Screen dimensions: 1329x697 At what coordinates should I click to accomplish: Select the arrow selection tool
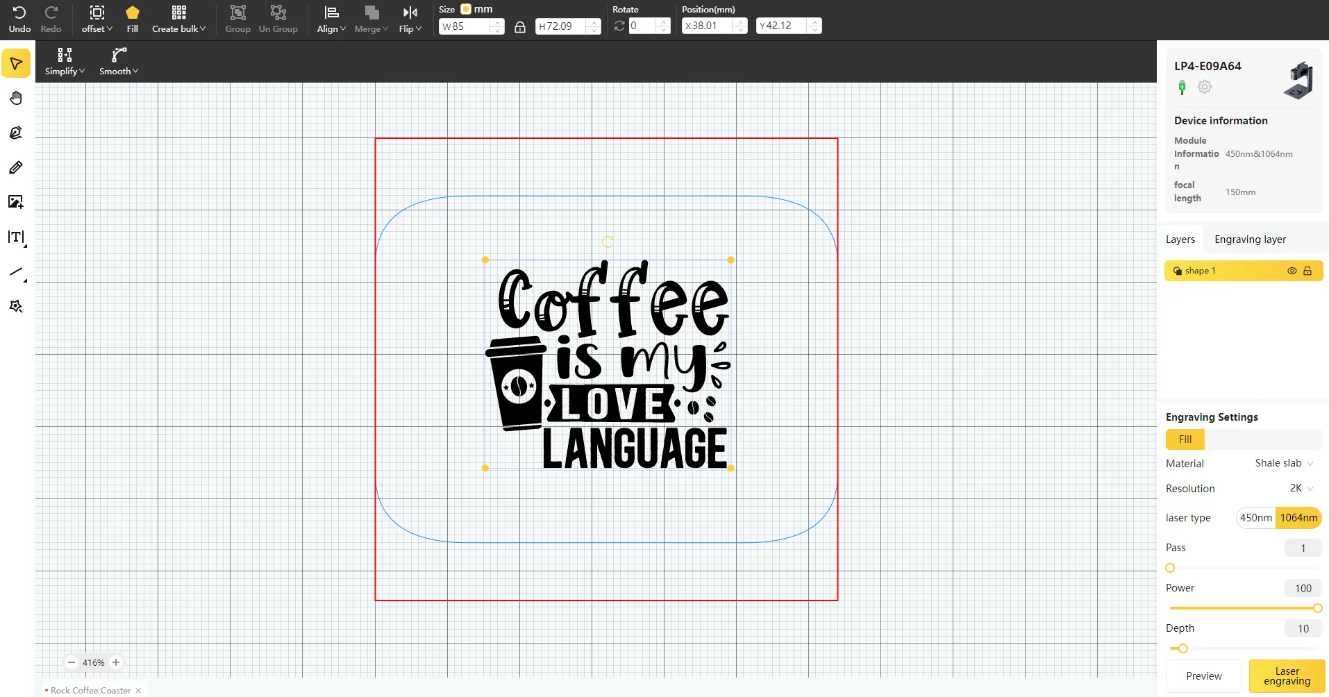tap(16, 63)
